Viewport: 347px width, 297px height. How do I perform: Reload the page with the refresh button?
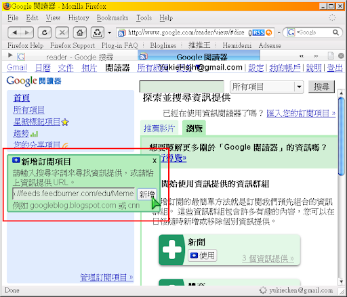coord(45,32)
